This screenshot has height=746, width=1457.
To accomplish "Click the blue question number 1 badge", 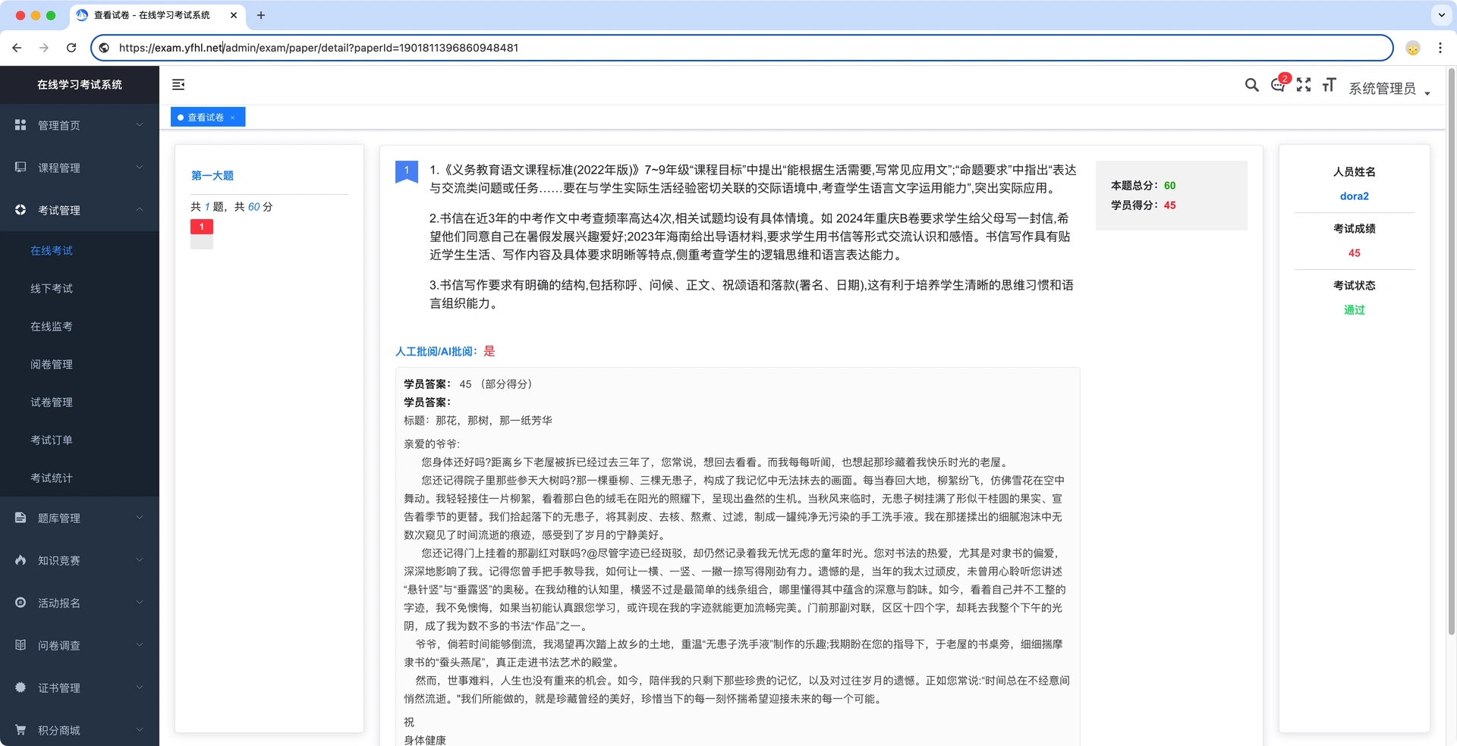I will [407, 171].
